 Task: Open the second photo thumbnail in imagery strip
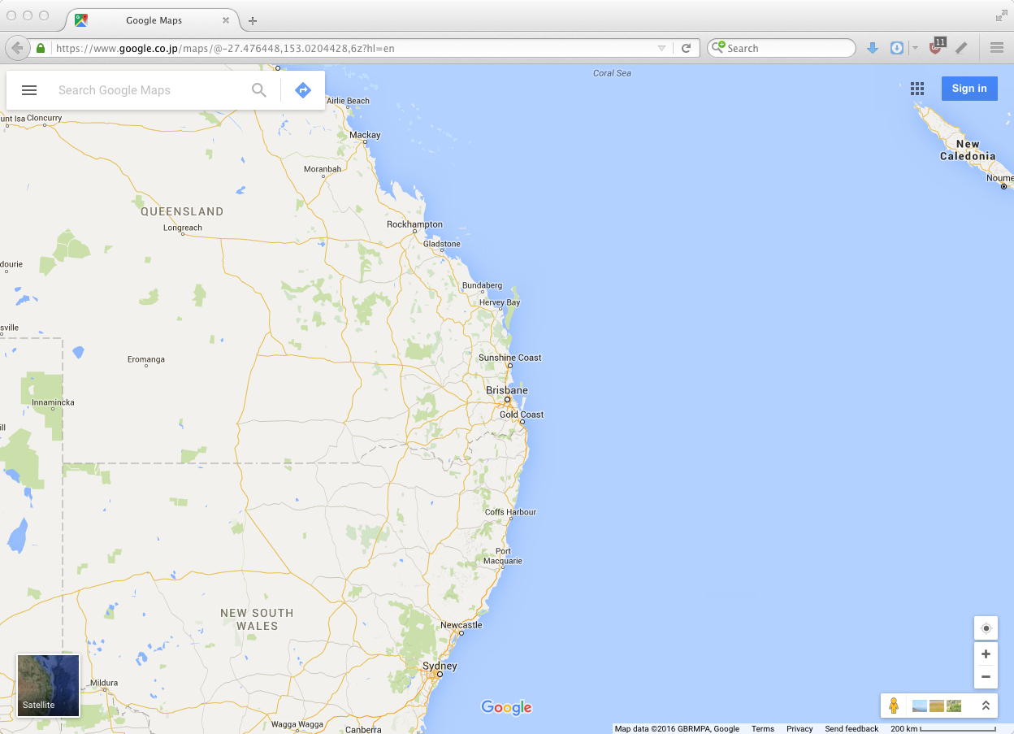937,706
